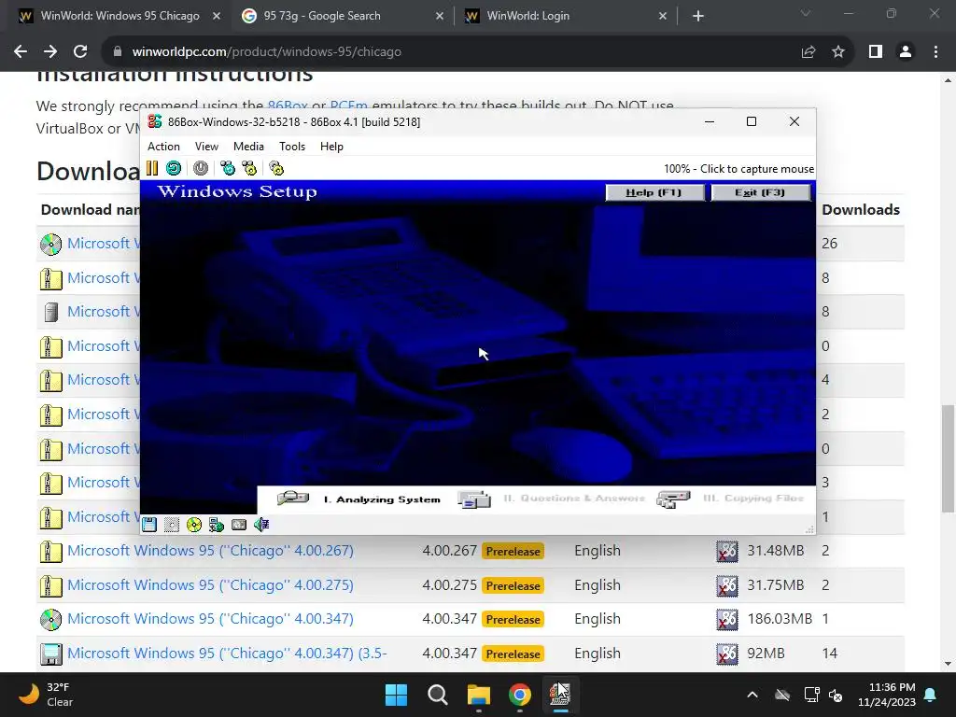Close the WinWorld: Login tab
Screen dimensions: 956x717
click(663, 16)
